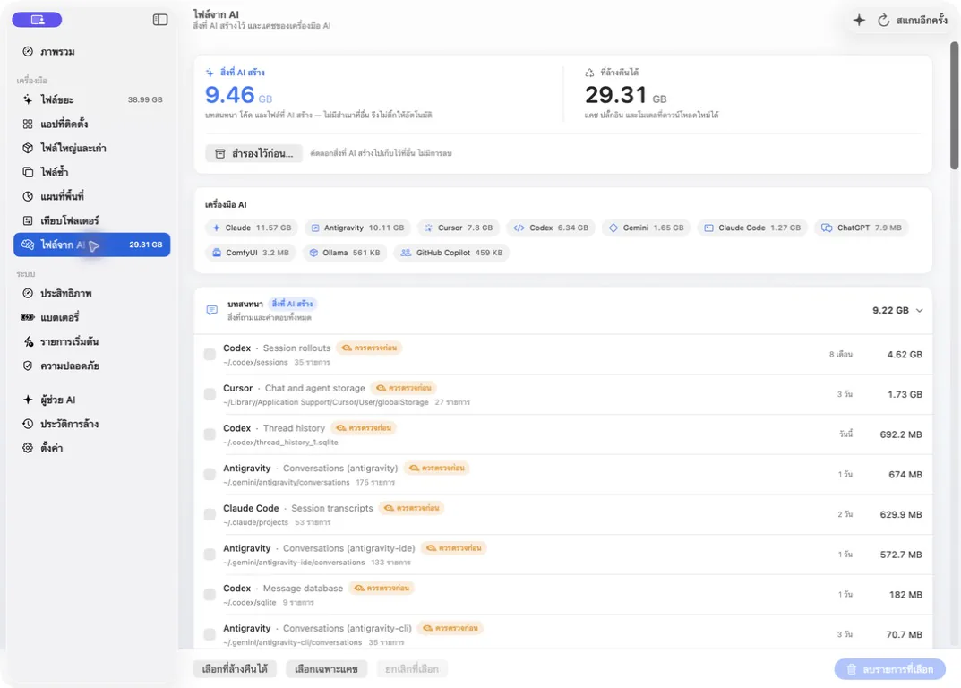Check Codex Thread history checkbox
This screenshot has height=688, width=961.
(210, 434)
